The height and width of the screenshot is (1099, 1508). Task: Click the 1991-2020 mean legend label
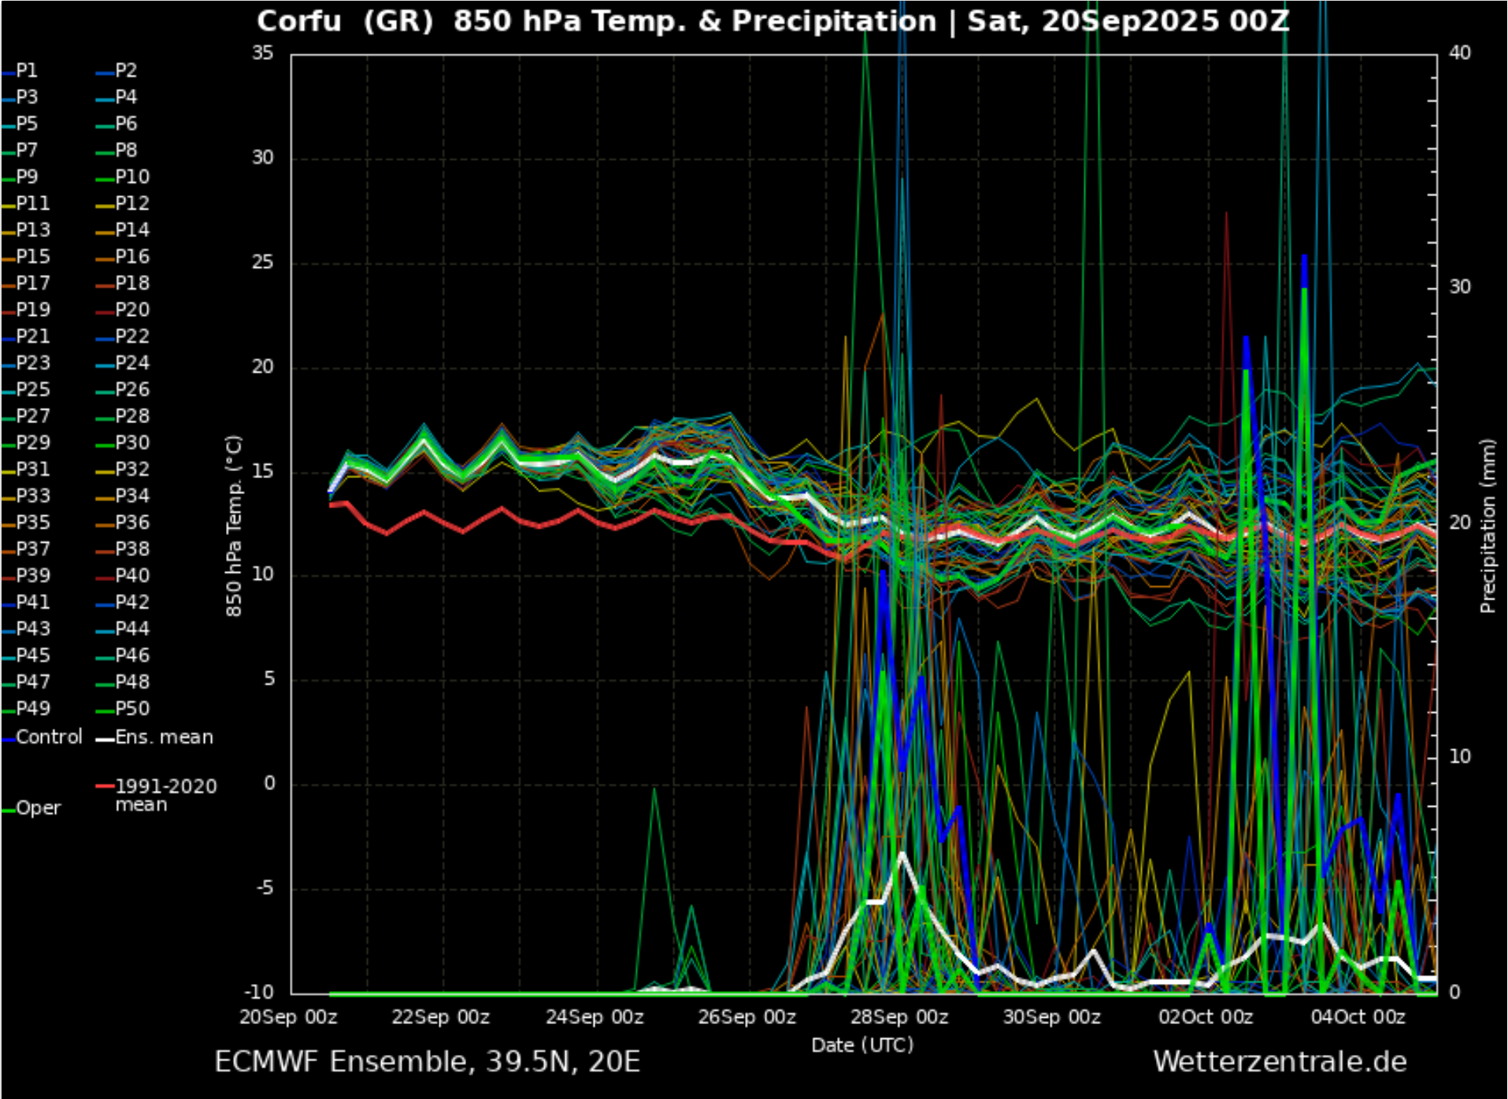pyautogui.click(x=165, y=795)
